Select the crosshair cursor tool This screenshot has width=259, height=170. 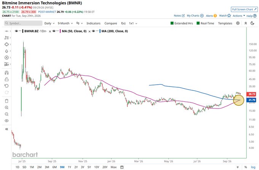coord(6,31)
